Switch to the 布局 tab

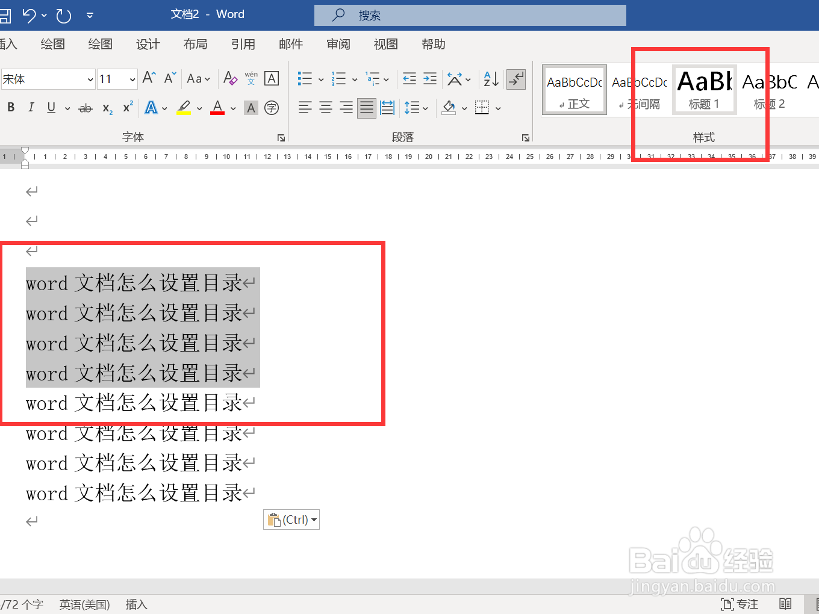click(195, 44)
